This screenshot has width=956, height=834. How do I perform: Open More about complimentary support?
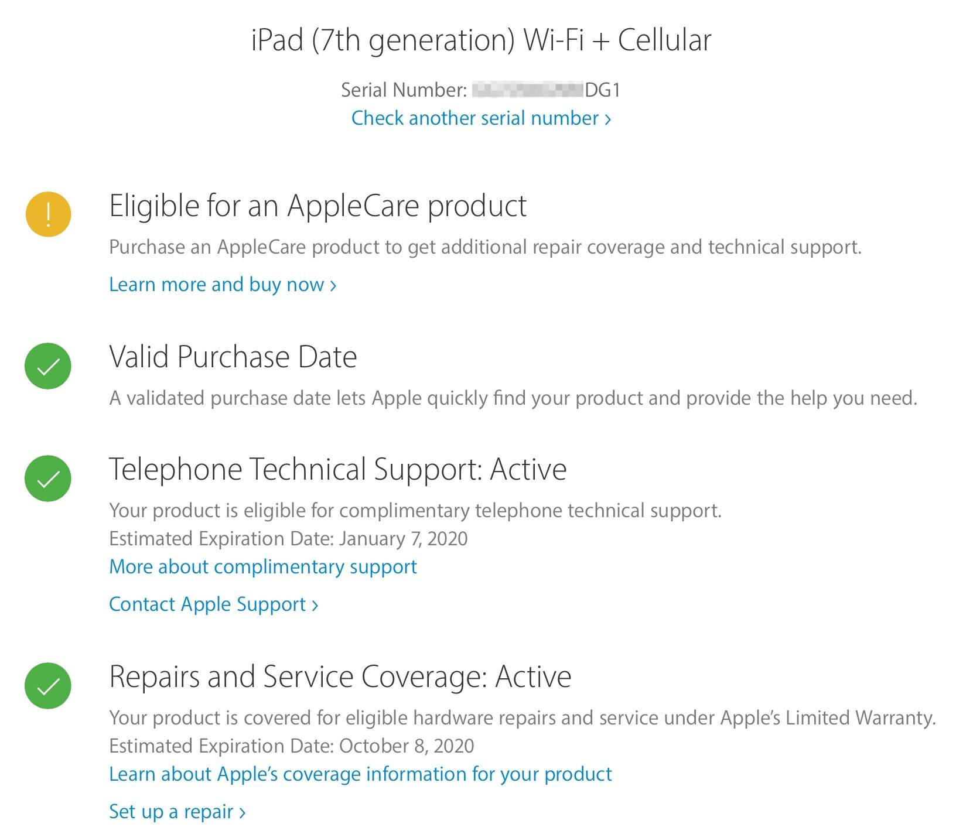[x=263, y=567]
